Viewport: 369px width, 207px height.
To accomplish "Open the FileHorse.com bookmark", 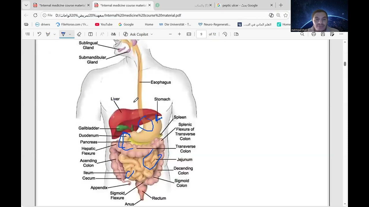I will [x=72, y=24].
